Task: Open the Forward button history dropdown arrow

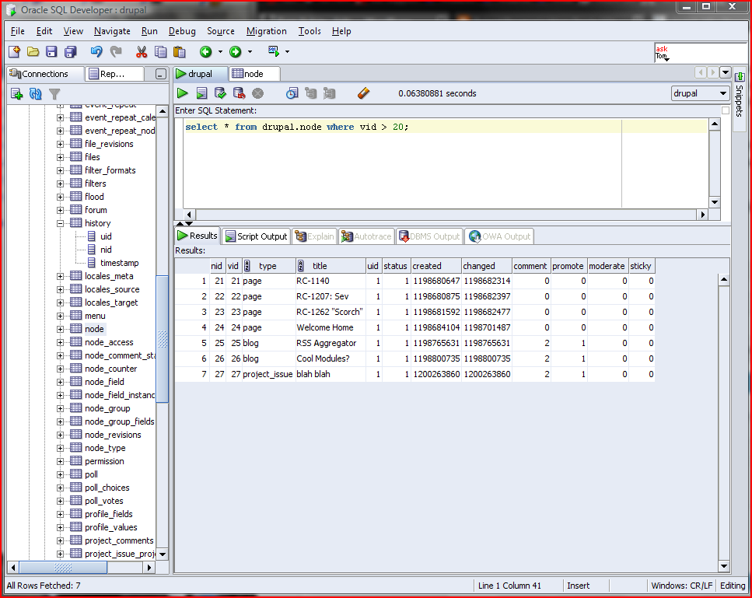Action: (250, 52)
